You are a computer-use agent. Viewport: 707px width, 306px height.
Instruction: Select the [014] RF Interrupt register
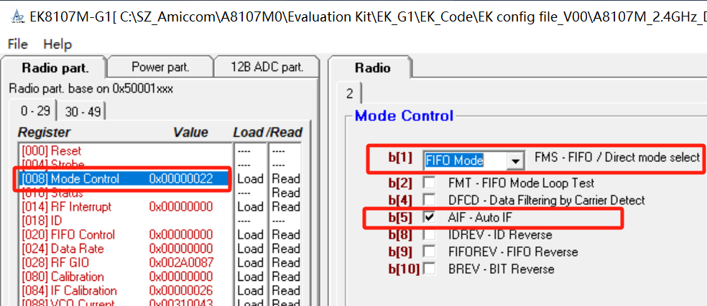click(x=125, y=207)
